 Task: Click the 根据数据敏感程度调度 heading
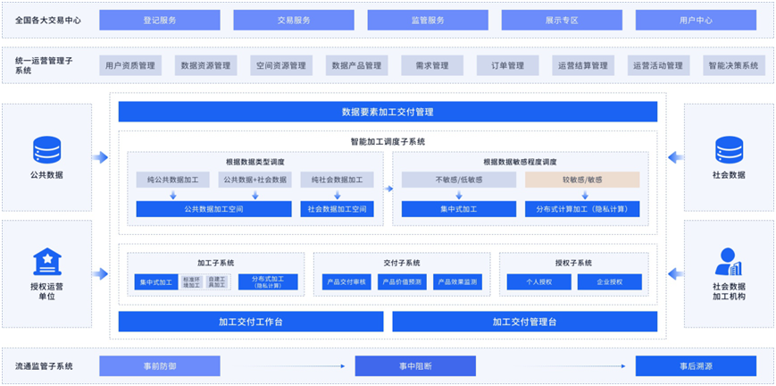point(520,162)
